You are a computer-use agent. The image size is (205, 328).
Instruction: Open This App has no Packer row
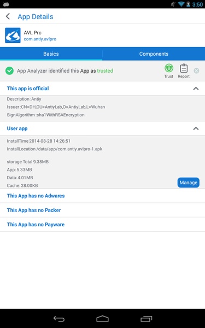pos(103,210)
